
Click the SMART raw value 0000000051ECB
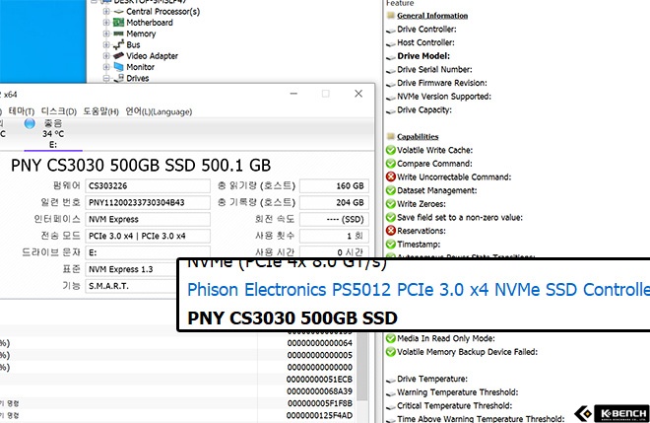pos(319,380)
